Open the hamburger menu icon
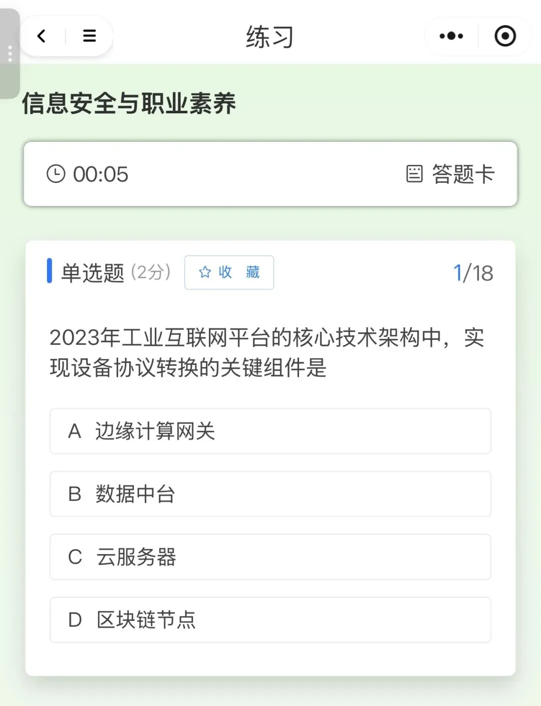Viewport: 541px width, 706px height. (89, 36)
